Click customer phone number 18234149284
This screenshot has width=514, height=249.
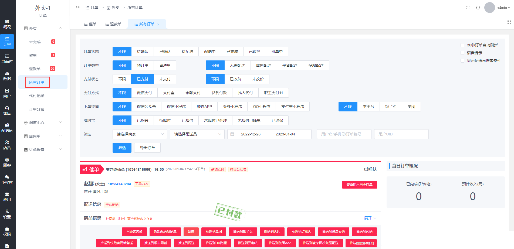[119, 184]
